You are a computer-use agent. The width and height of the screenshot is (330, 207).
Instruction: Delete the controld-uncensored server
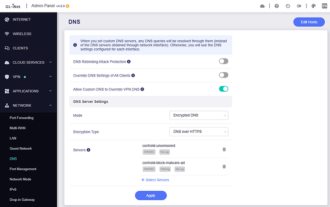click(x=224, y=150)
